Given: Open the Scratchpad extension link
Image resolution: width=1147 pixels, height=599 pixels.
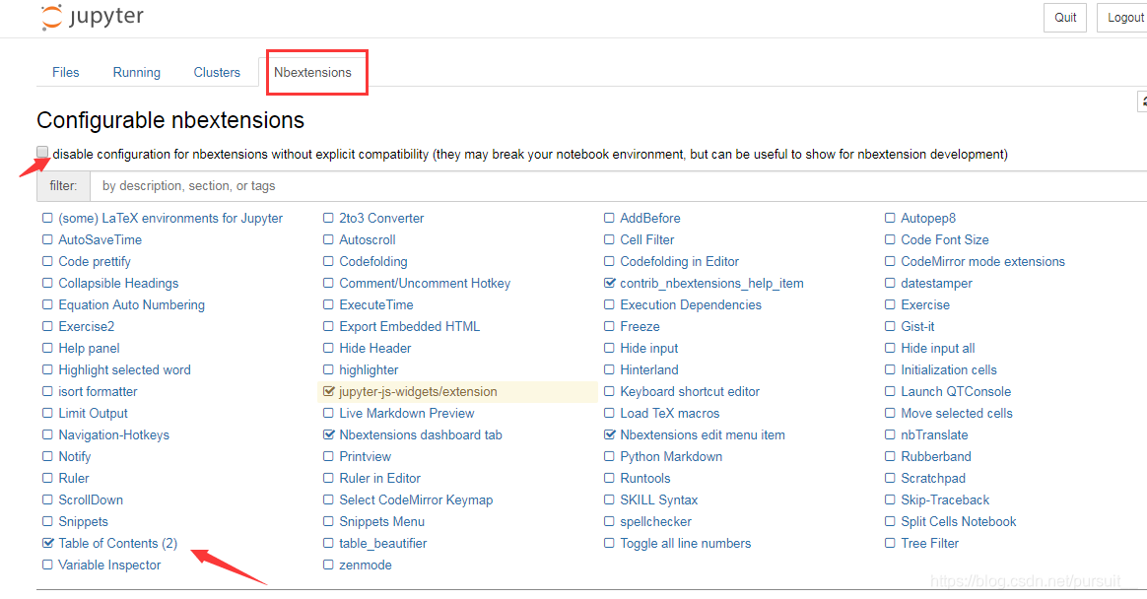Looking at the screenshot, I should point(933,479).
